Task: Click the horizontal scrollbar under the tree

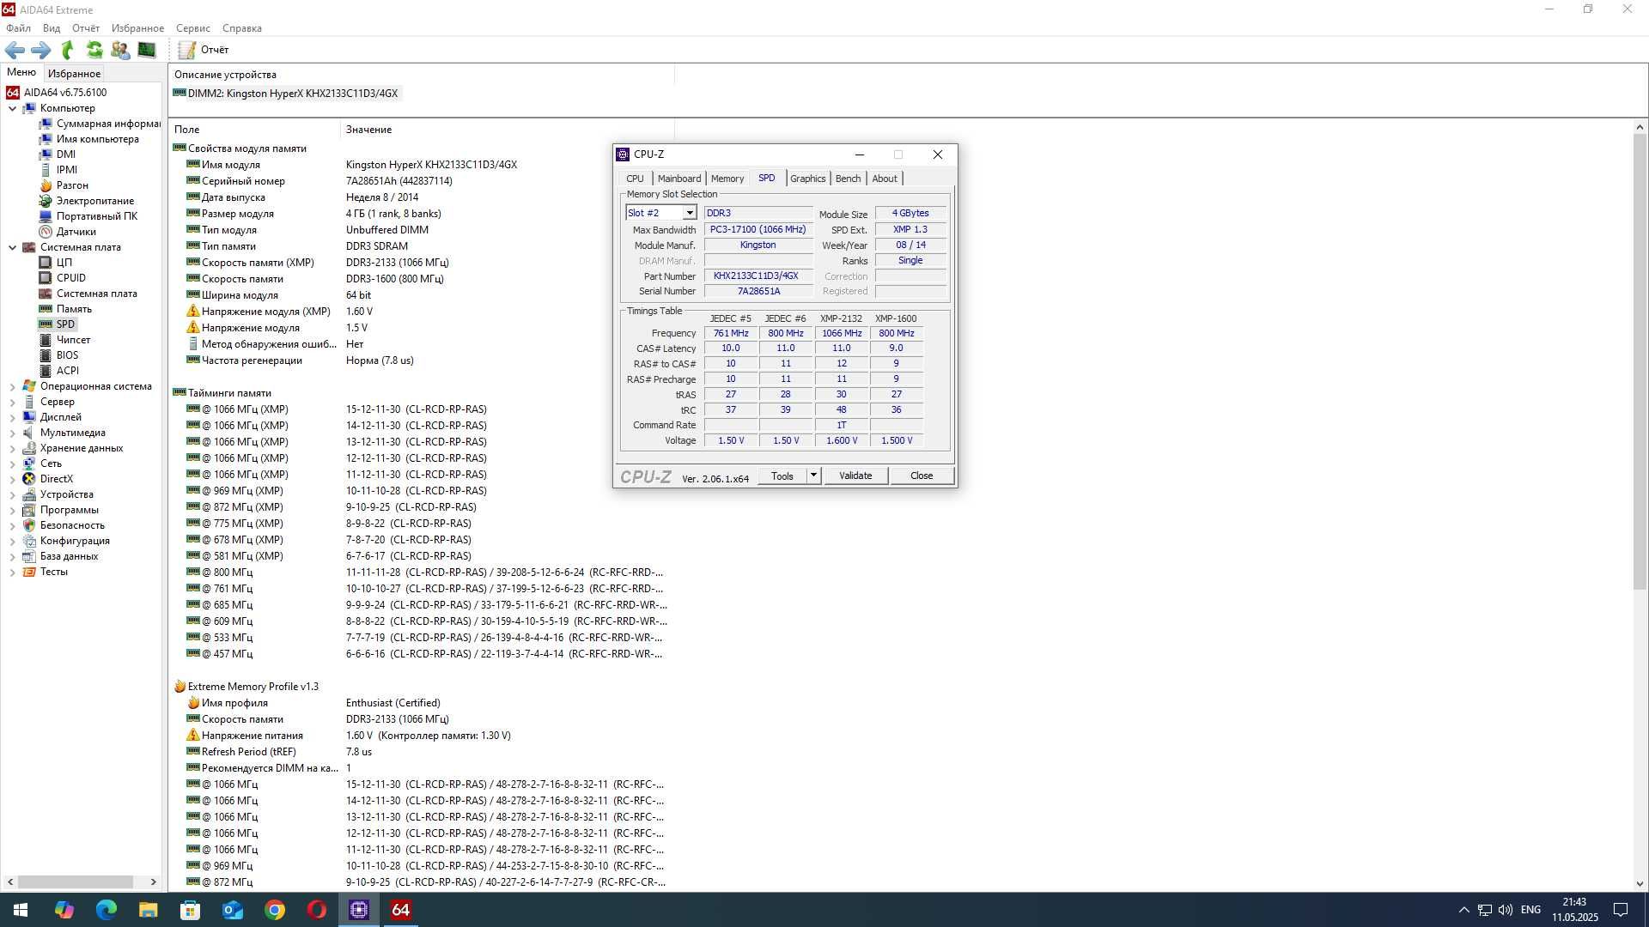Action: point(76,882)
